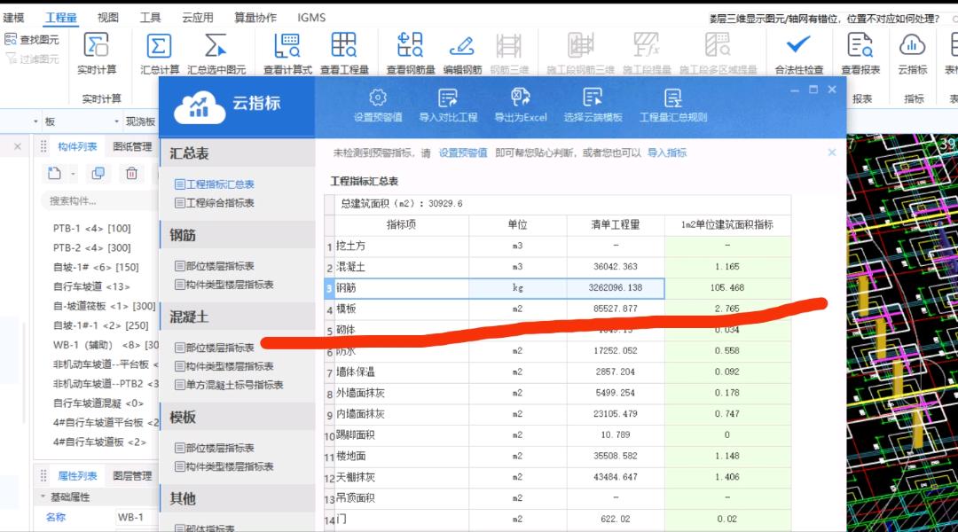Click the 云指标 ribbon icon
This screenshot has width=958, height=532.
pyautogui.click(x=912, y=46)
